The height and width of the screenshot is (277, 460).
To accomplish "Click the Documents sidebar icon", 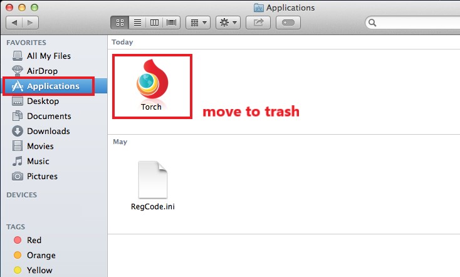I will point(18,116).
